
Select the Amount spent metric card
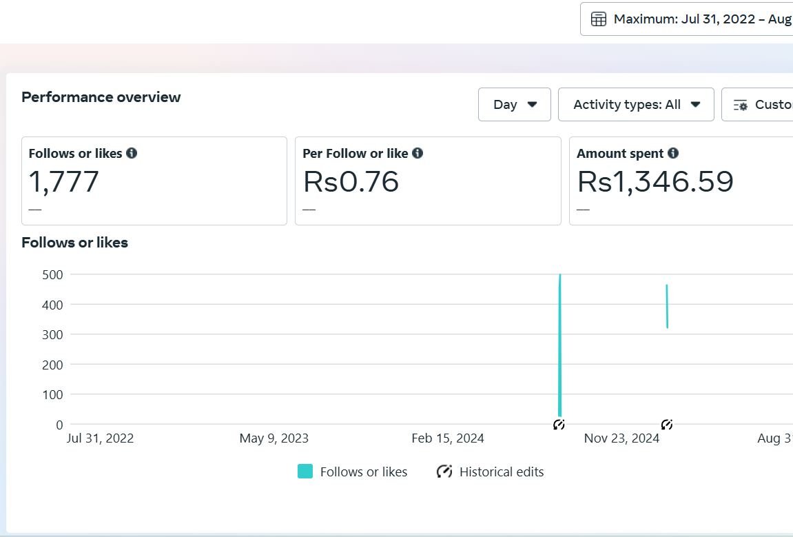click(681, 181)
